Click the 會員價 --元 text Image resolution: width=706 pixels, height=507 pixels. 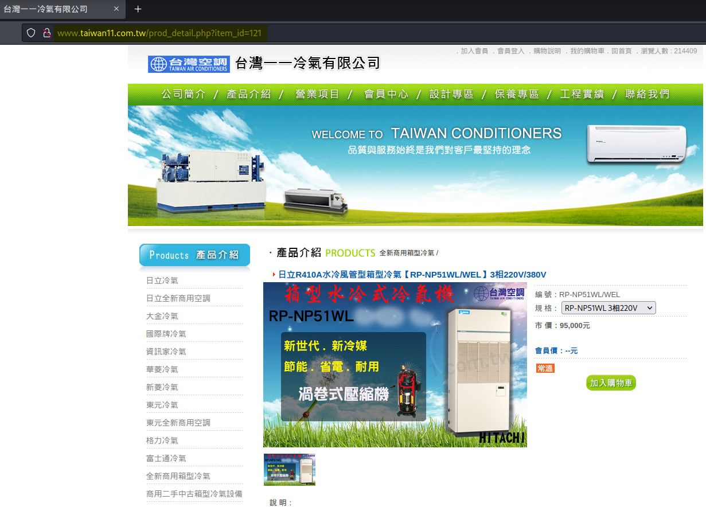click(x=556, y=350)
